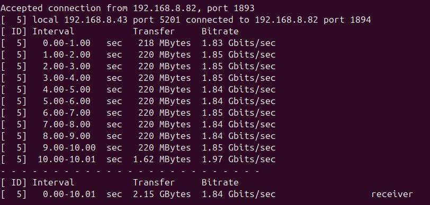Click the 0.00-1.00 interval entry
This screenshot has width=430, height=205.
point(67,43)
